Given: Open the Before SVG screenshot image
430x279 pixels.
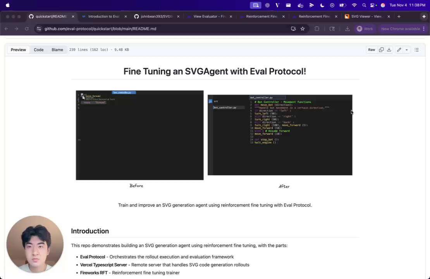Looking at the screenshot, I should pos(139,135).
